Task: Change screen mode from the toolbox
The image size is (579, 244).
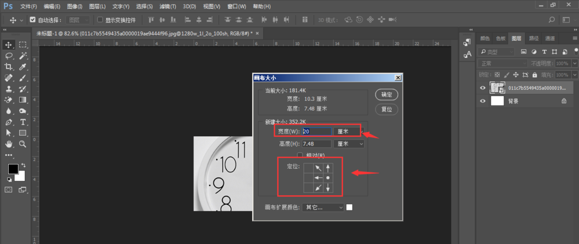Action: [x=23, y=190]
